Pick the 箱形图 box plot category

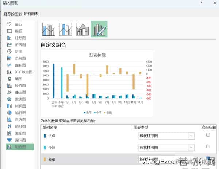click(x=20, y=126)
